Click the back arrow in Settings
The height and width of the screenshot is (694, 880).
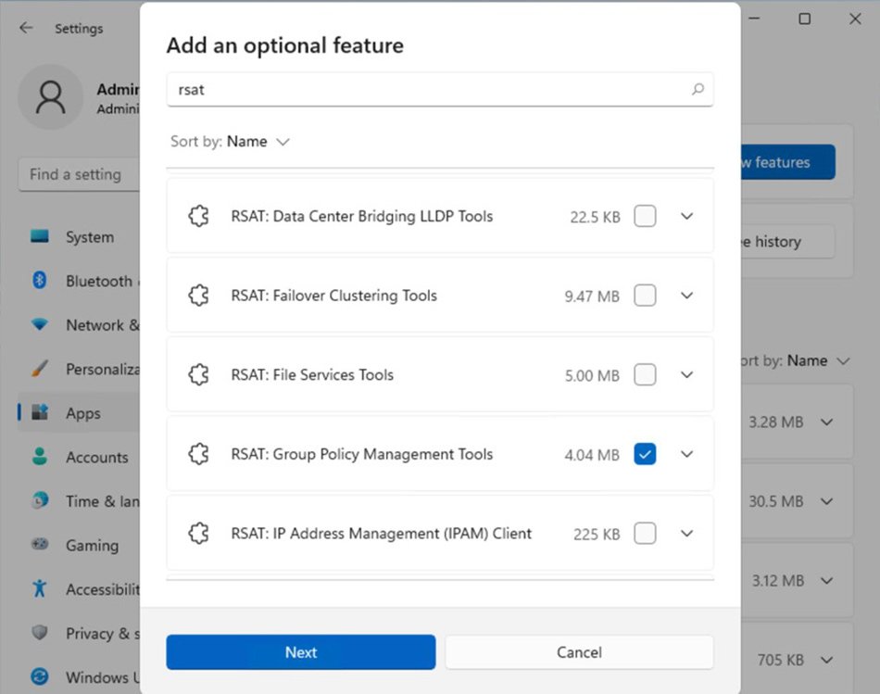click(x=26, y=28)
